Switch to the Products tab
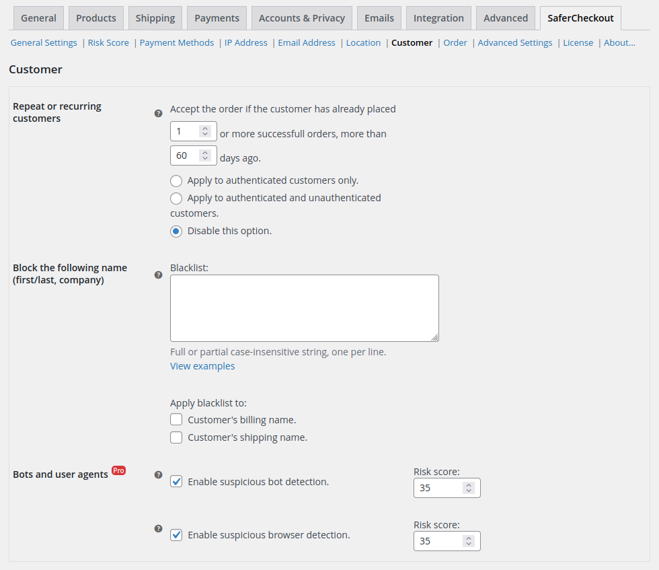 tap(95, 18)
